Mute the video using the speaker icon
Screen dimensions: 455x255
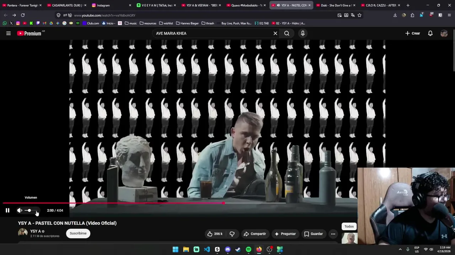coord(20,210)
